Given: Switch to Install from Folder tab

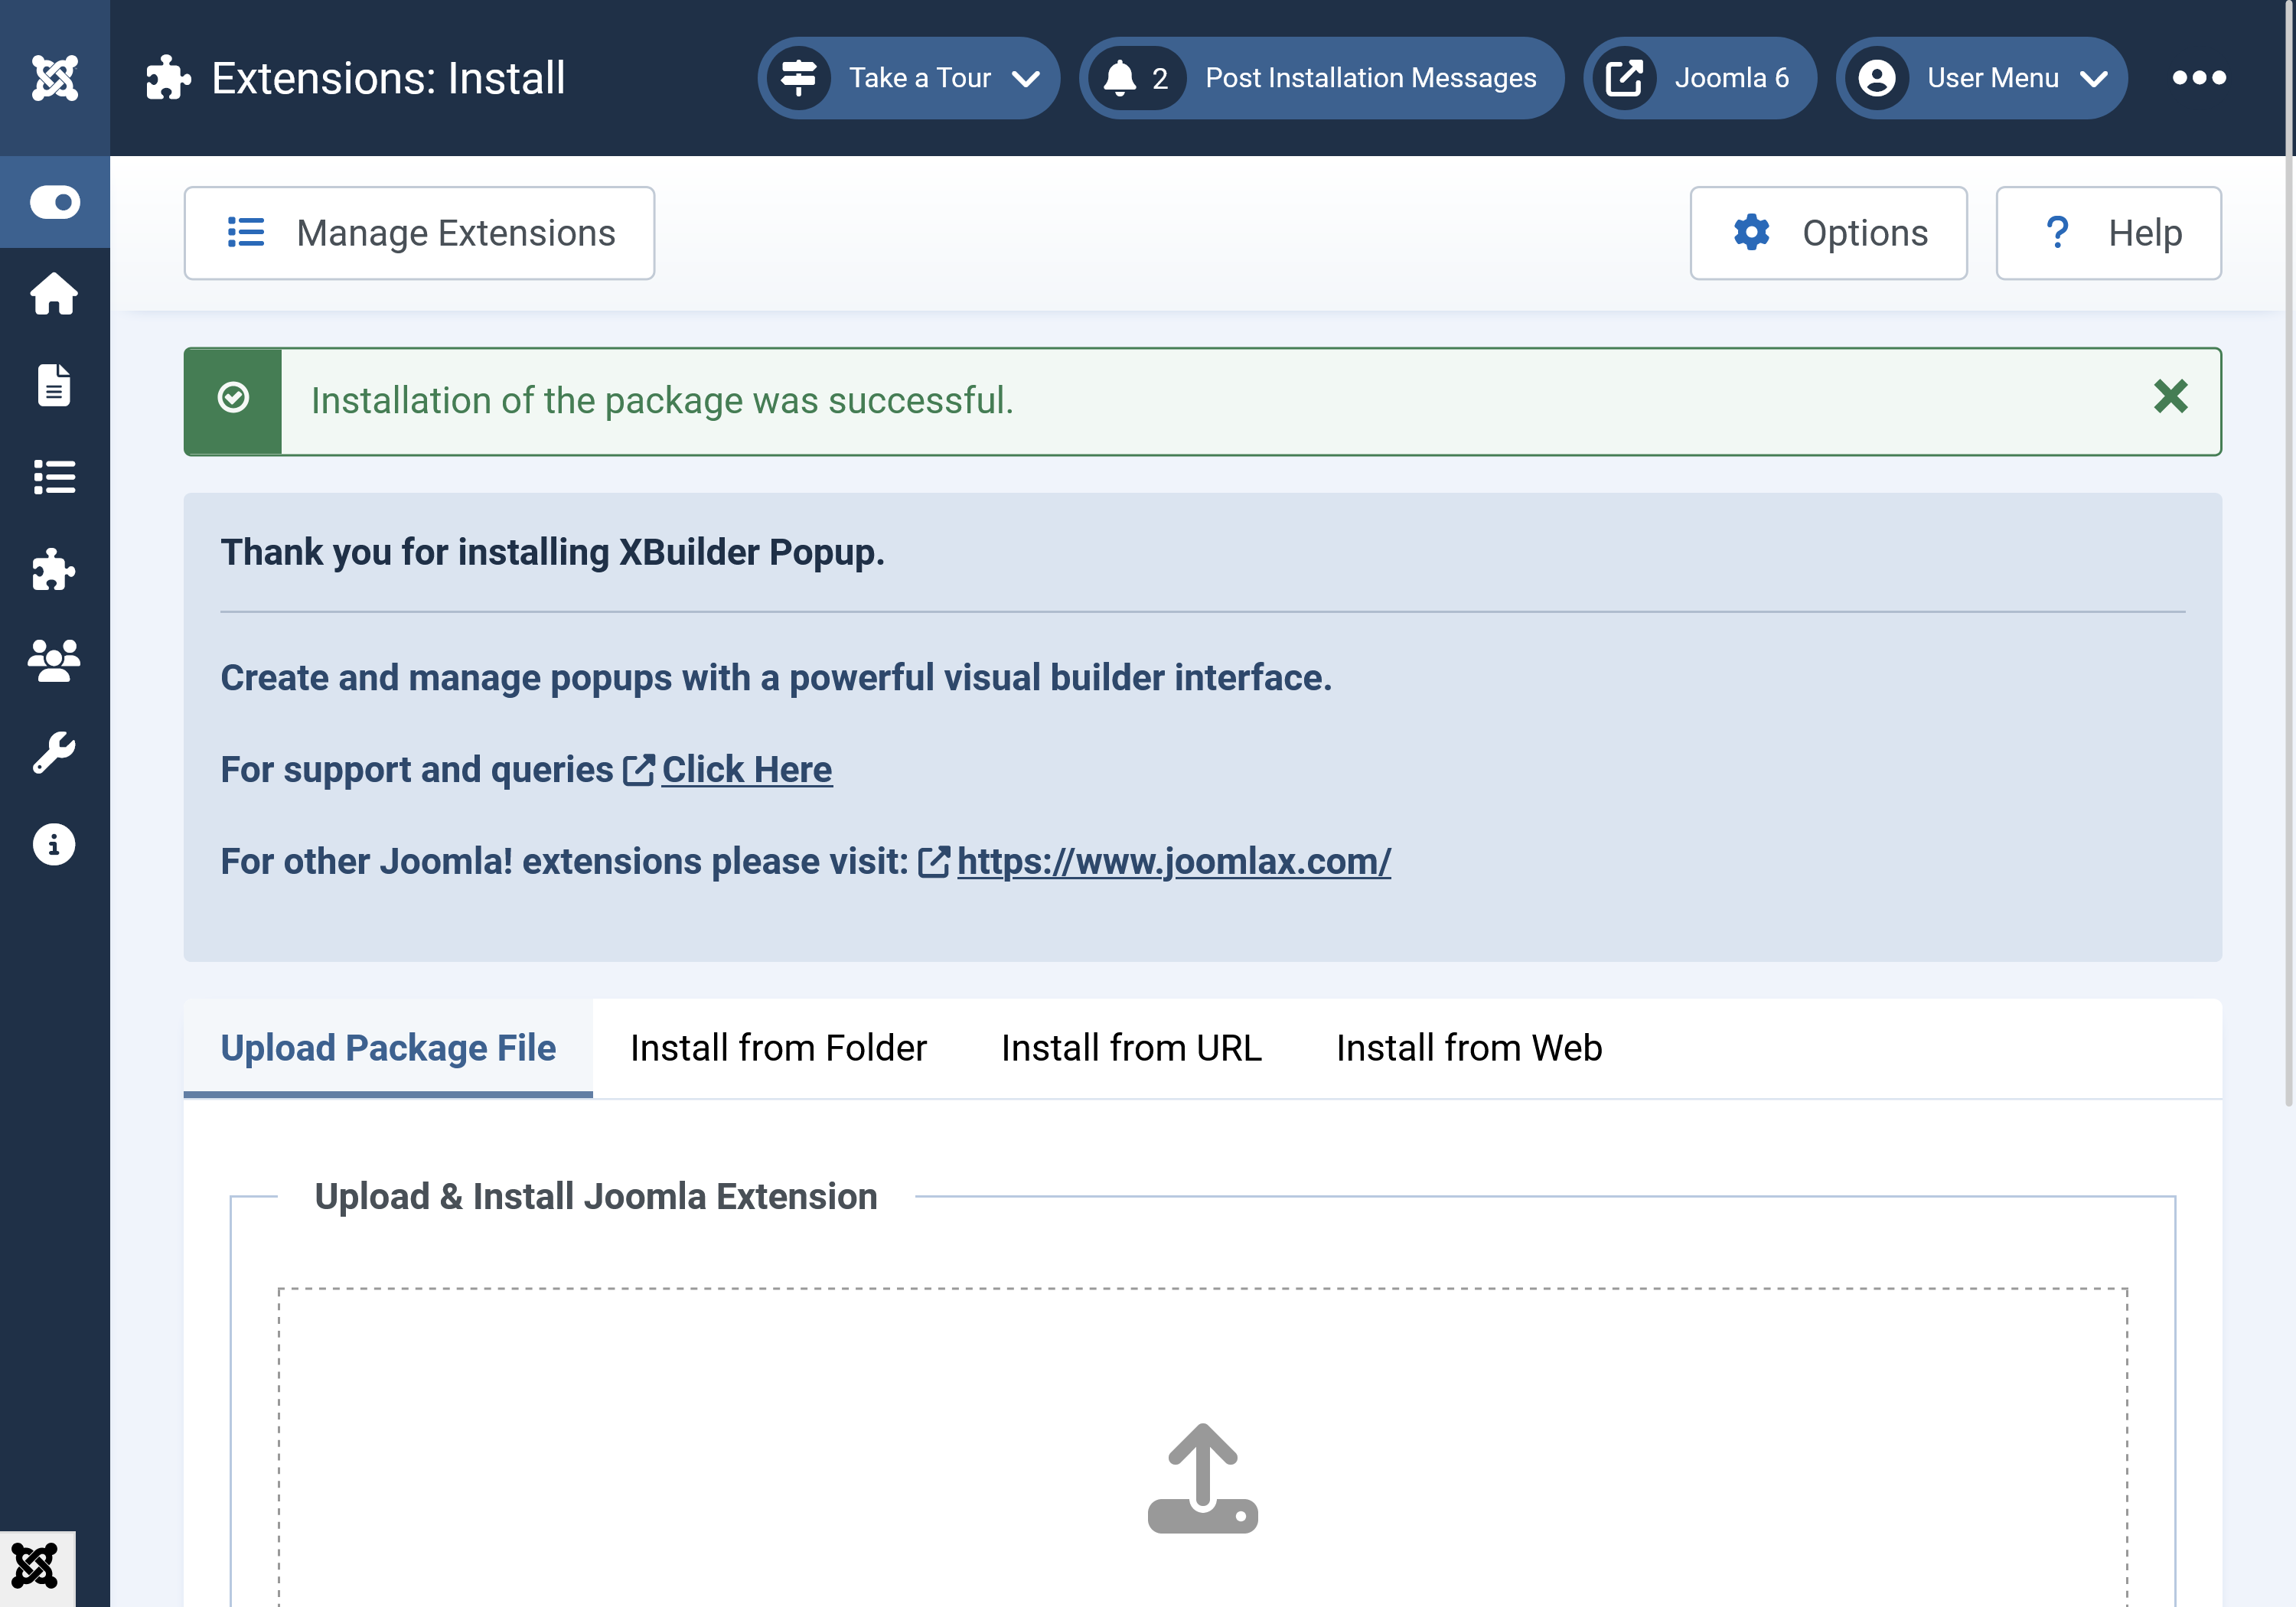Looking at the screenshot, I should (778, 1048).
